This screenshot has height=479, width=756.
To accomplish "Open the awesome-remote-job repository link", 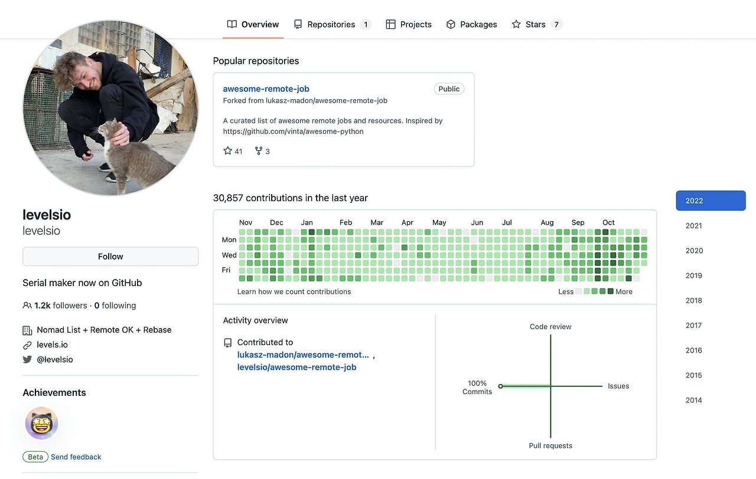I will tap(266, 88).
